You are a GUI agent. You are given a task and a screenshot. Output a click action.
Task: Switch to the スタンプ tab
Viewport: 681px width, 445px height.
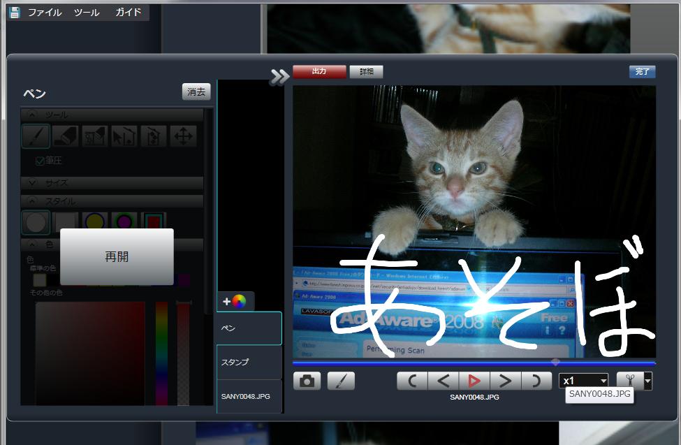249,362
